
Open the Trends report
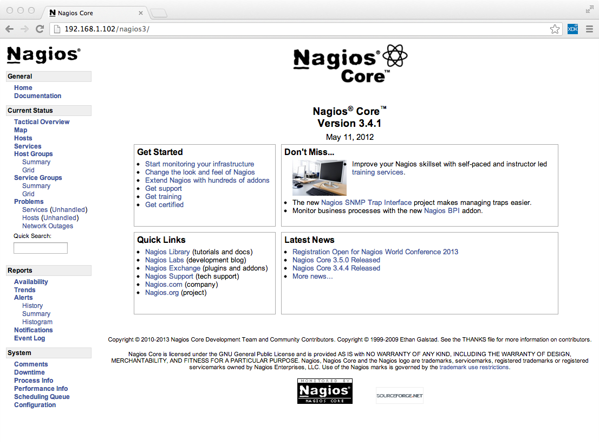[25, 289]
